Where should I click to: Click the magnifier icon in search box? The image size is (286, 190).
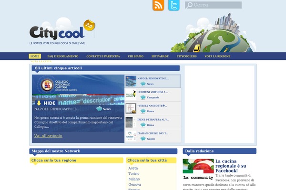tap(189, 5)
